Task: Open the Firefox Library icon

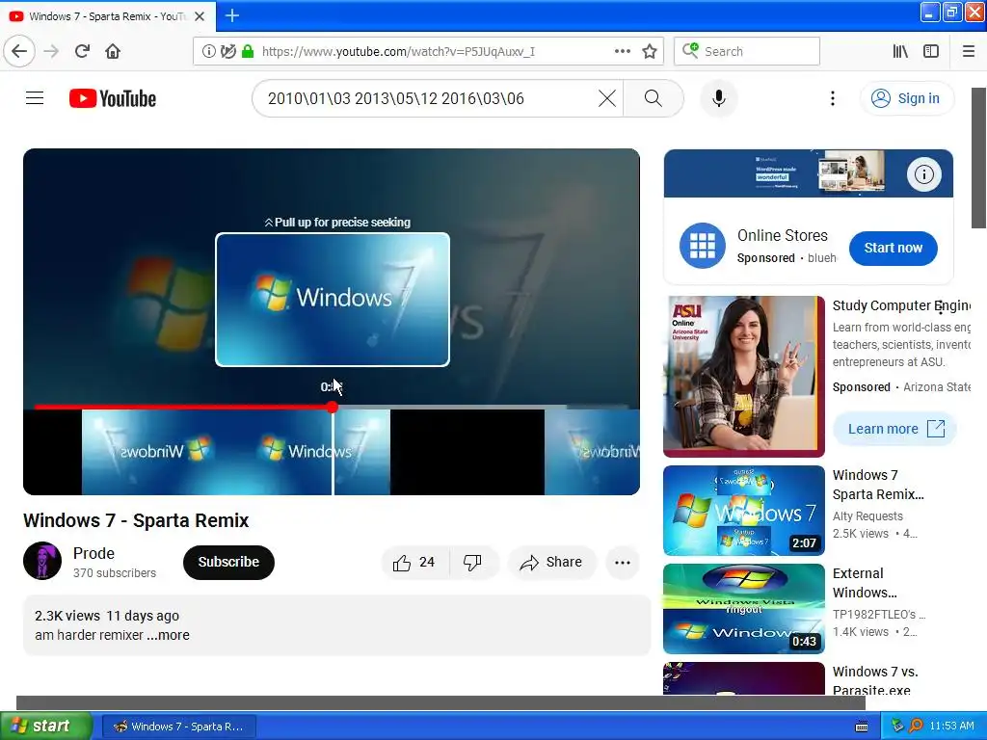Action: (900, 51)
